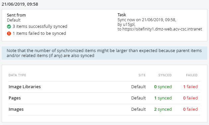Click the DATA TYPE column header
This screenshot has width=209, height=125.
click(17, 75)
